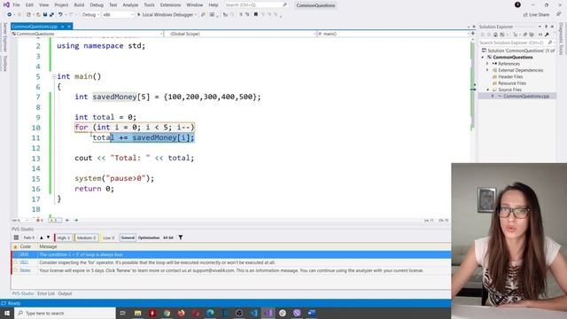The height and width of the screenshot is (319, 567).
Task: Close the CommonQuestions.cpp editor tab
Action: [69, 27]
